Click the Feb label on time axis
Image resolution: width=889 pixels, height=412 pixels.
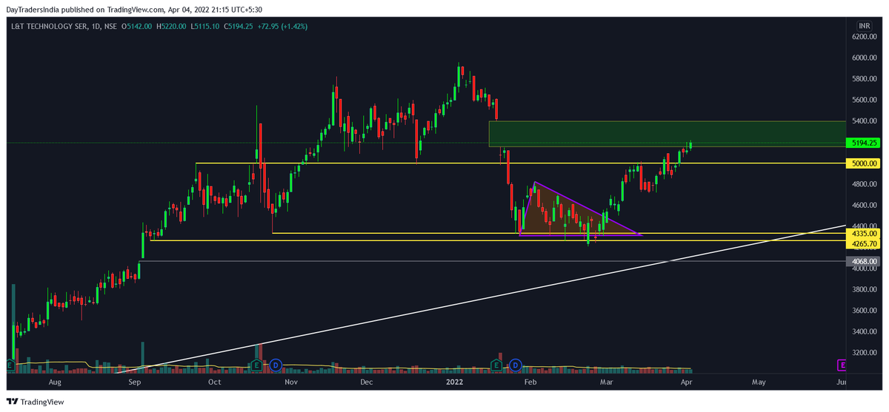[x=530, y=382]
